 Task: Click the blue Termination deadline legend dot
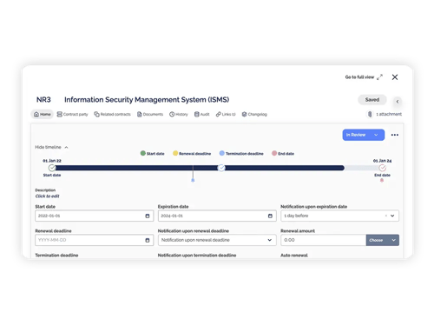click(222, 153)
